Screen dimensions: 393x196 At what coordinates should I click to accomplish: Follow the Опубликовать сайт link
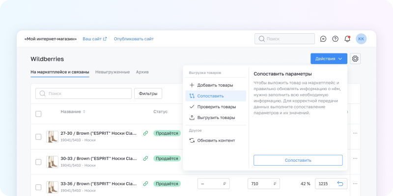[x=134, y=39]
